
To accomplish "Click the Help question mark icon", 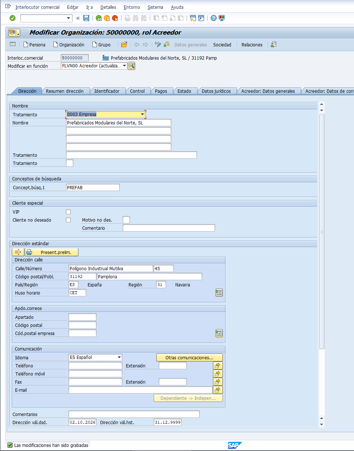I will pyautogui.click(x=214, y=18).
